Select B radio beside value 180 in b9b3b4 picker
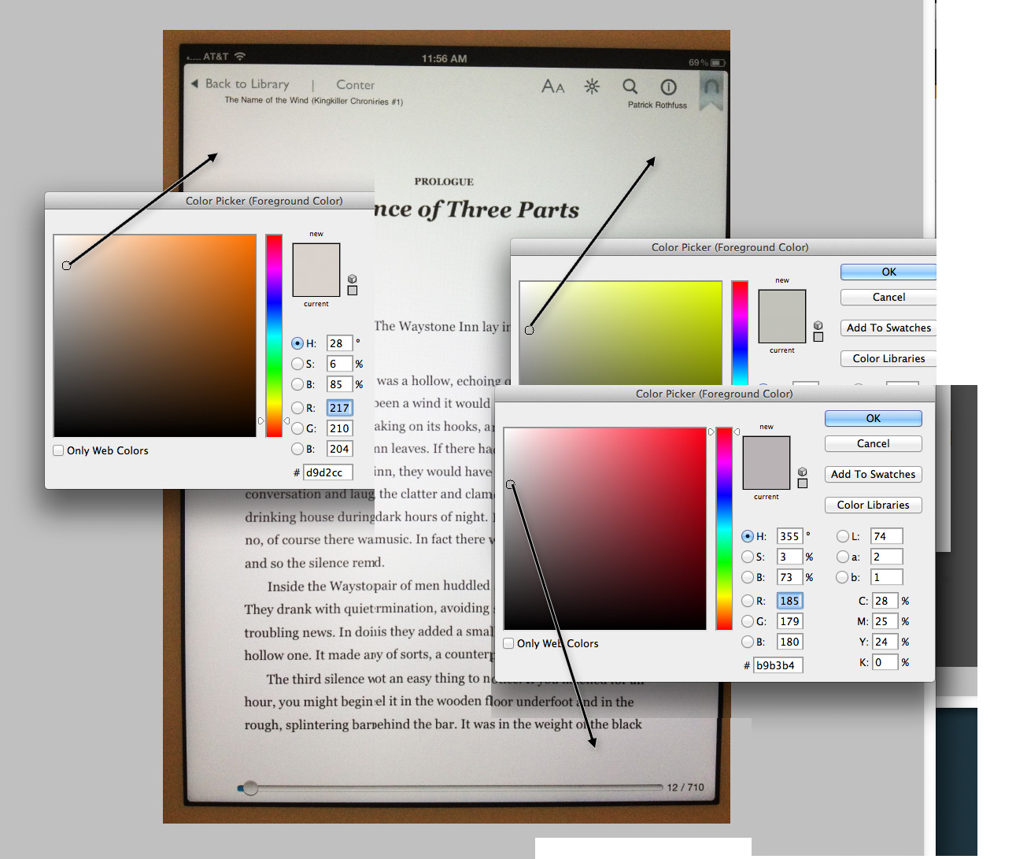1016x859 pixels. [x=748, y=642]
